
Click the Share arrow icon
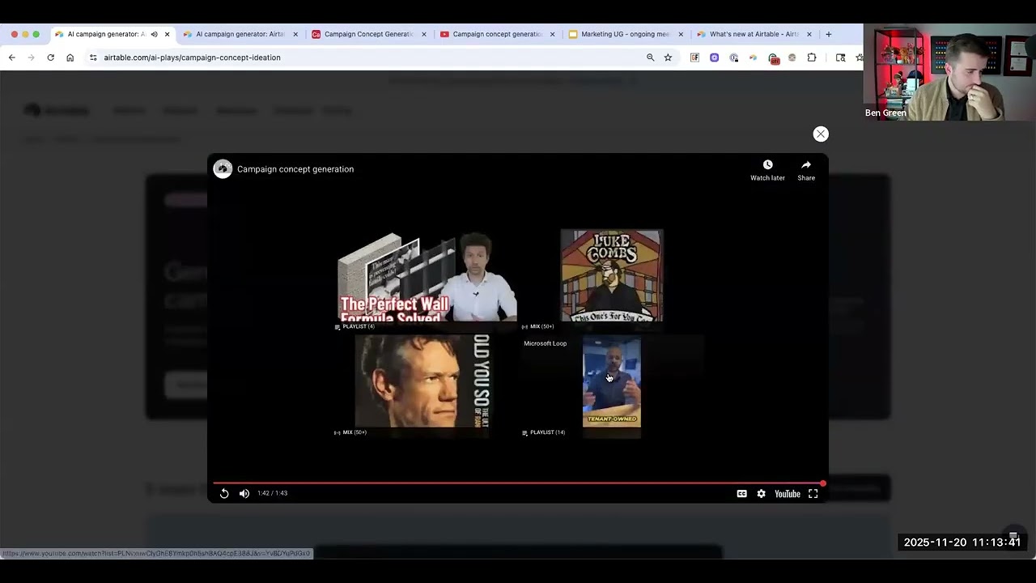806,164
